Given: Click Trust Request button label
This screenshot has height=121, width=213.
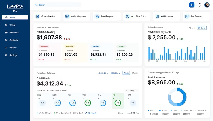Looking at the screenshot, I should click(x=107, y=16).
